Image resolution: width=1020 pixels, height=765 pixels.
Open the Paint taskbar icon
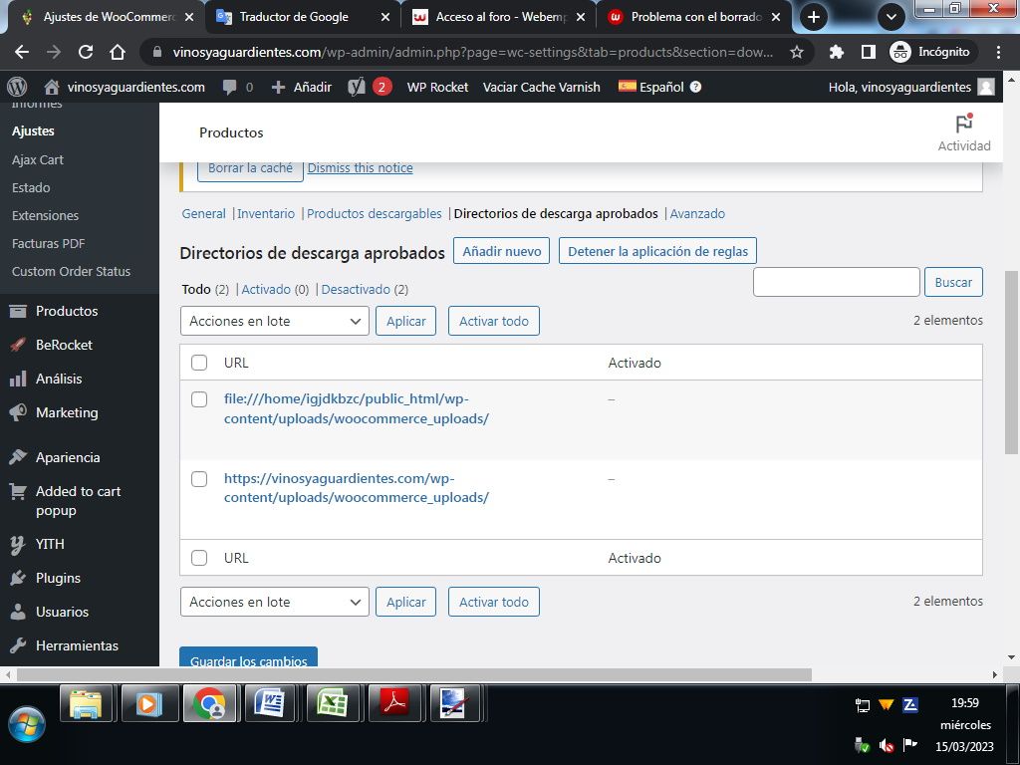(454, 704)
